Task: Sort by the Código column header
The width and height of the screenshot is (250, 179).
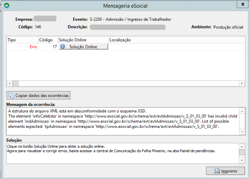Action: (x=48, y=40)
